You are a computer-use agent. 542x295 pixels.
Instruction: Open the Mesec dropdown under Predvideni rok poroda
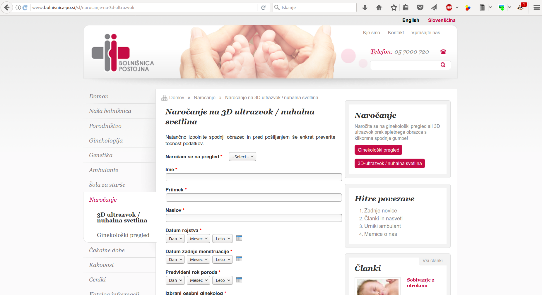pyautogui.click(x=199, y=280)
